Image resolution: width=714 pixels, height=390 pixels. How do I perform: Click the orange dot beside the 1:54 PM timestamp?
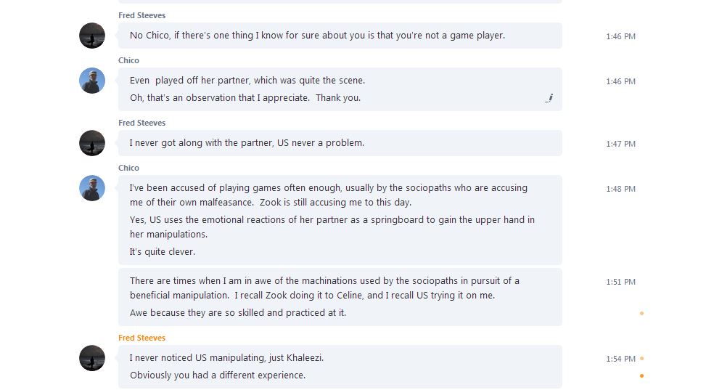coord(642,358)
